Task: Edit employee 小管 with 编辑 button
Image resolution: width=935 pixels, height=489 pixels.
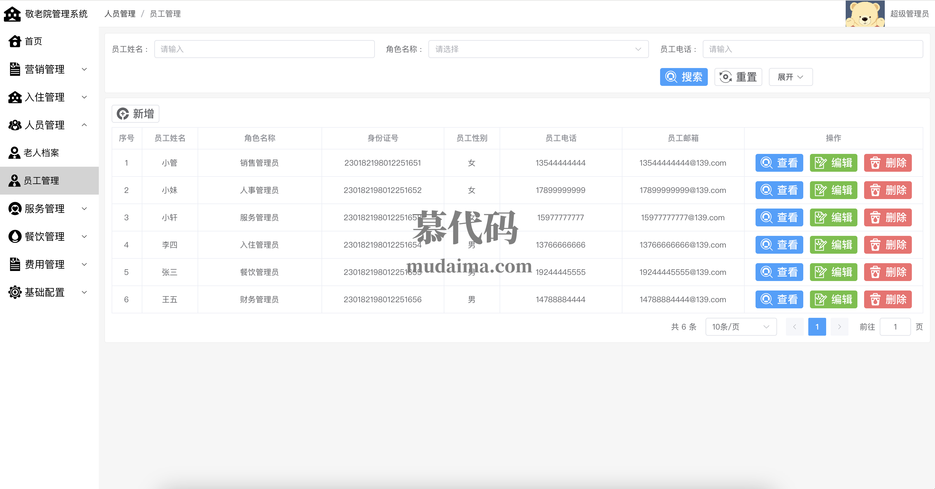Action: pyautogui.click(x=833, y=163)
